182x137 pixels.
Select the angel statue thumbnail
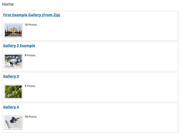[x=13, y=61]
